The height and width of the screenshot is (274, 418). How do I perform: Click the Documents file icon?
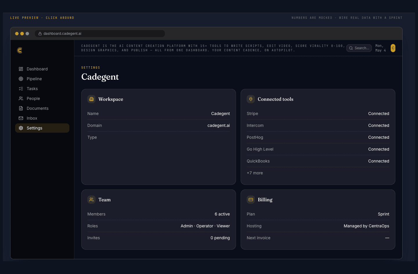point(21,108)
